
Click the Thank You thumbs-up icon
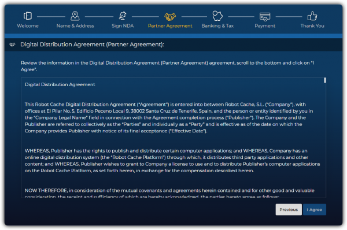[312, 16]
